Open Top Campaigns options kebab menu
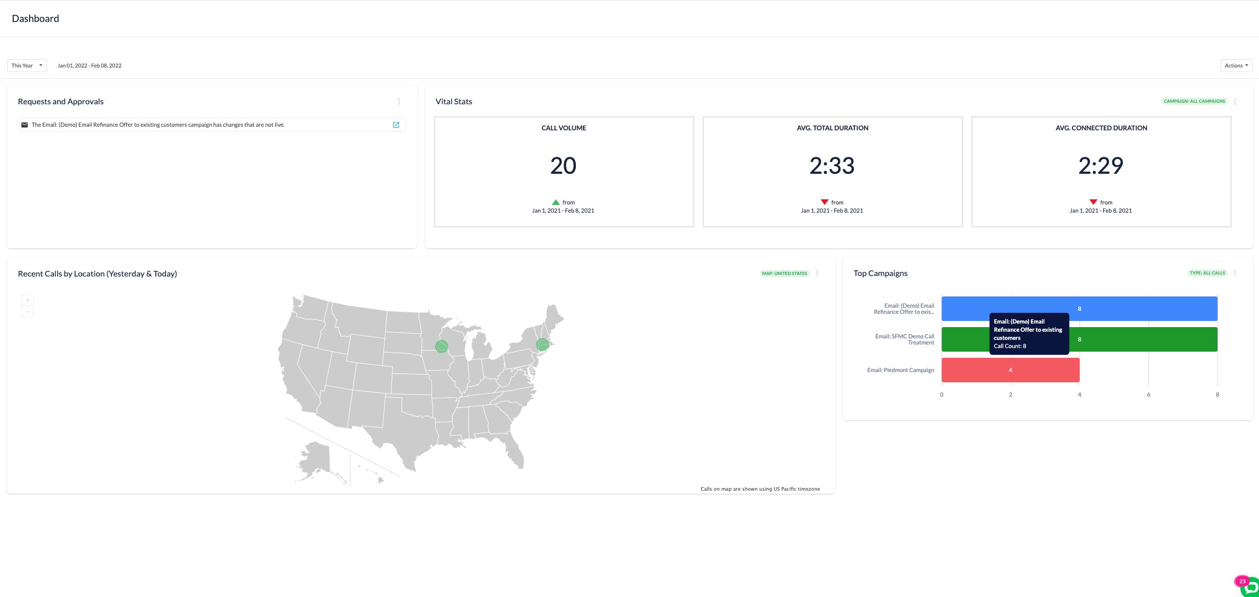The image size is (1259, 597). (x=1235, y=273)
